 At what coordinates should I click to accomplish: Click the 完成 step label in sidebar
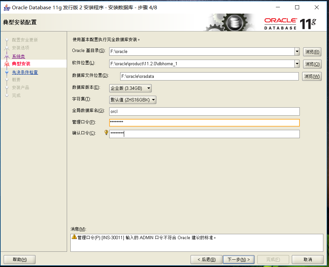pos(16,95)
